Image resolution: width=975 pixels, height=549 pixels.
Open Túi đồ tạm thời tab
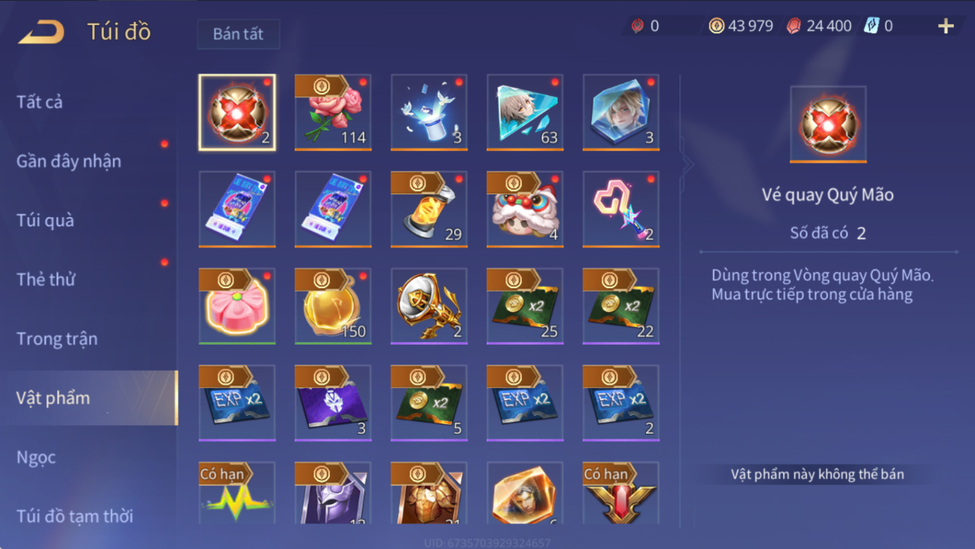tap(75, 516)
